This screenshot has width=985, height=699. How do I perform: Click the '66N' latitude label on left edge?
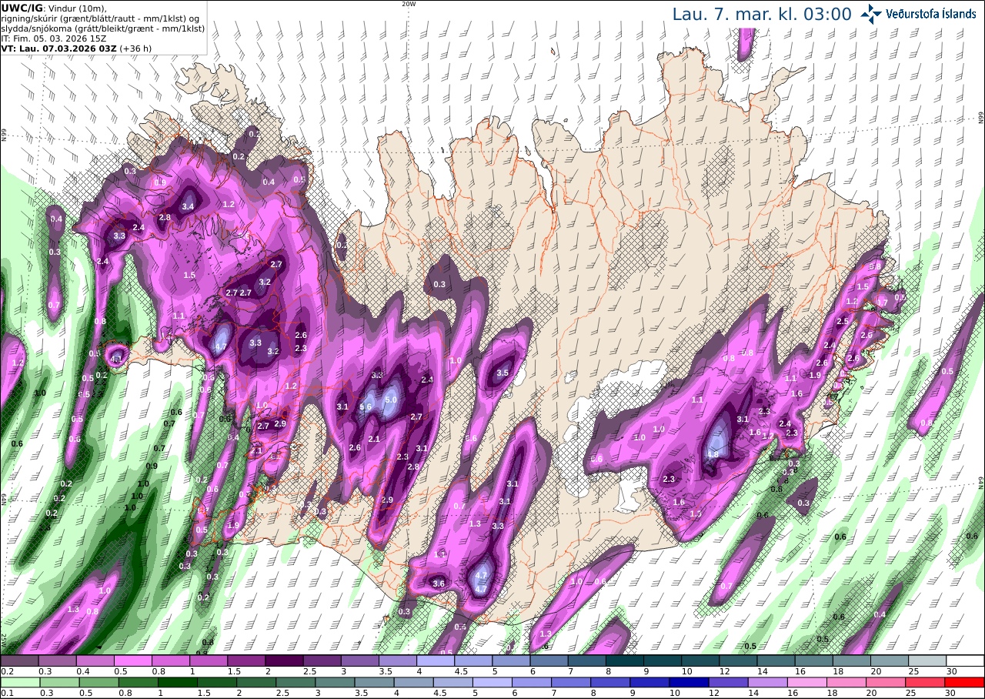(3, 135)
